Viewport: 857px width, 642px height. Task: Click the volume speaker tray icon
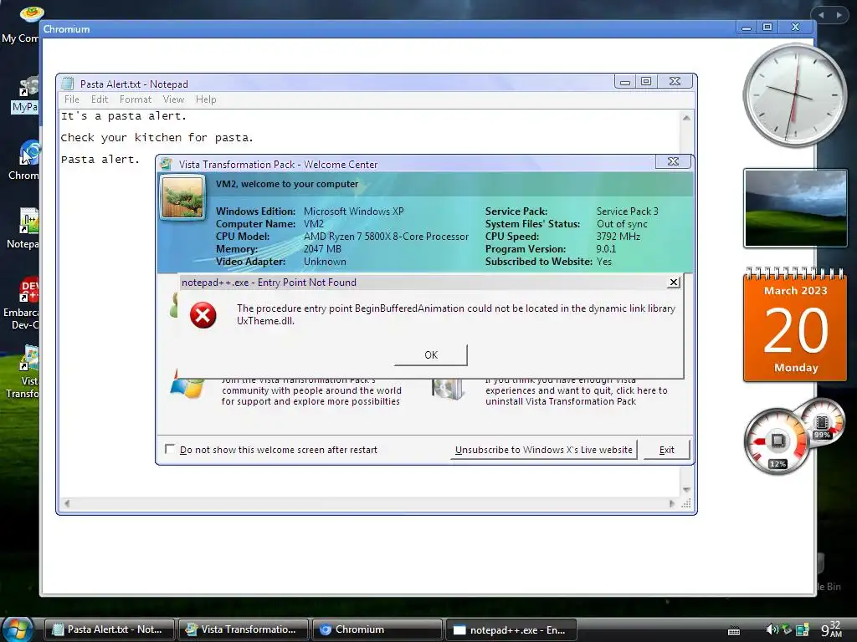772,629
